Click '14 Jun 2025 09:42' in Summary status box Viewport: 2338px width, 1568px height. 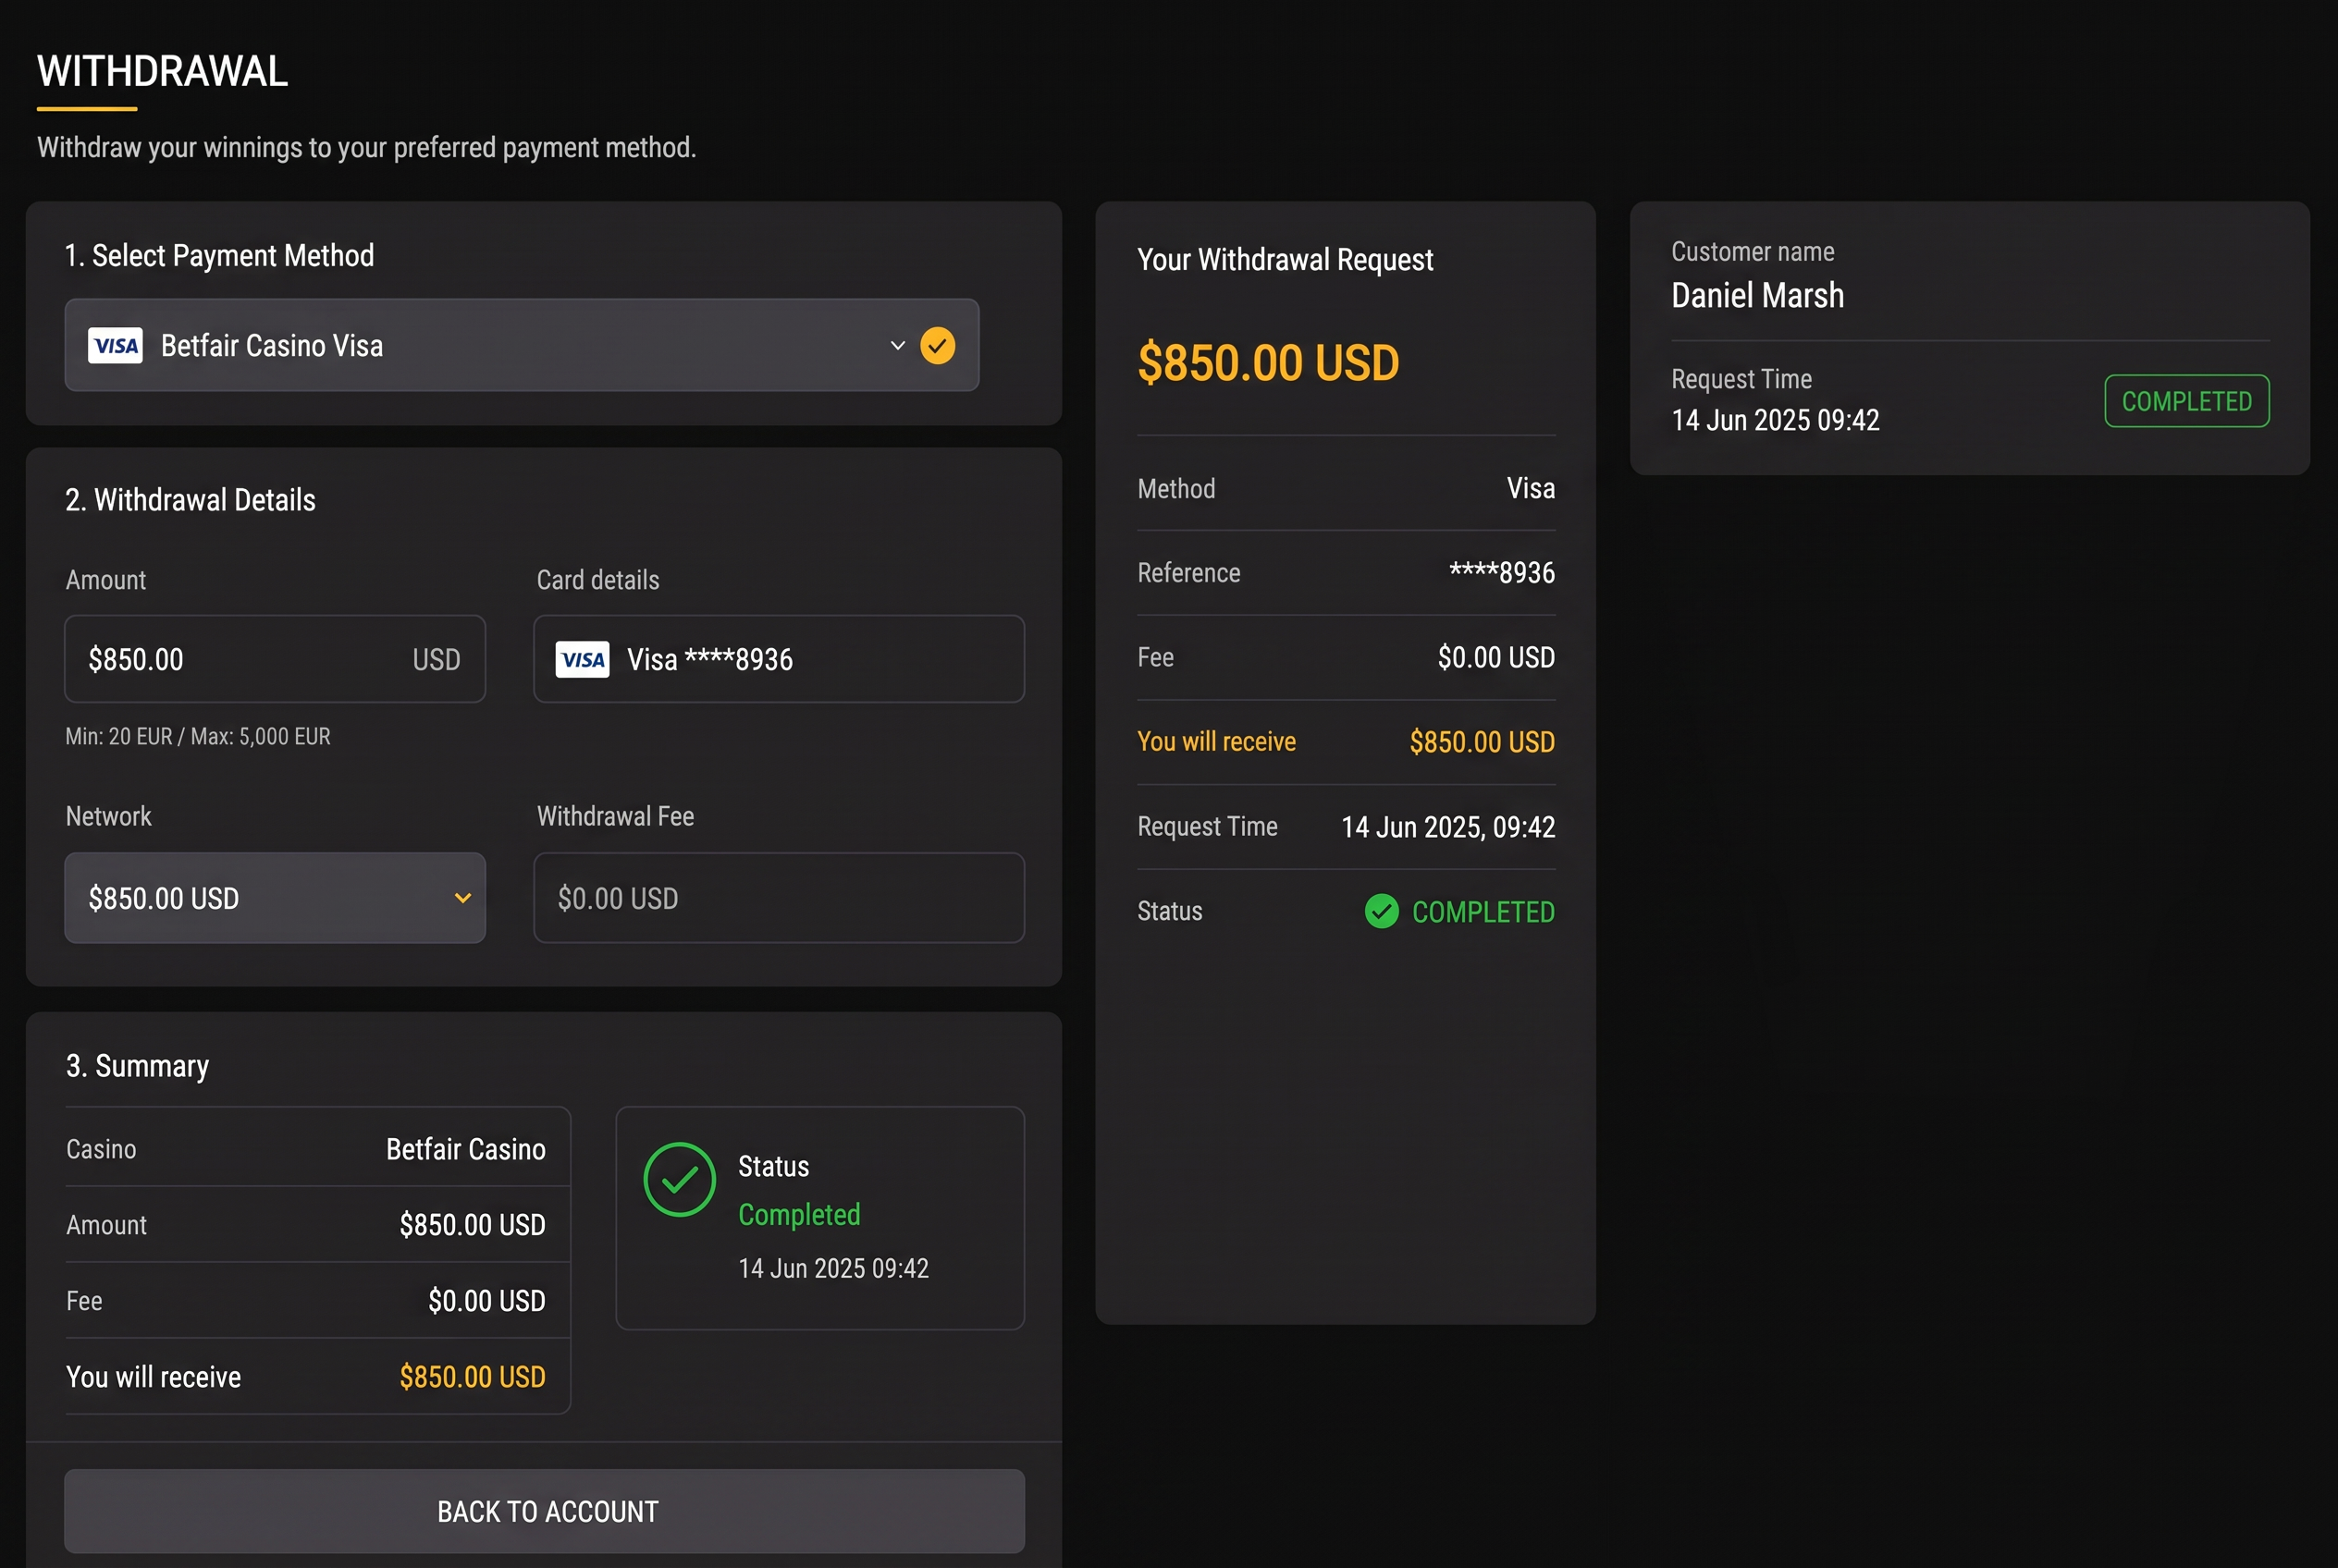click(833, 1268)
